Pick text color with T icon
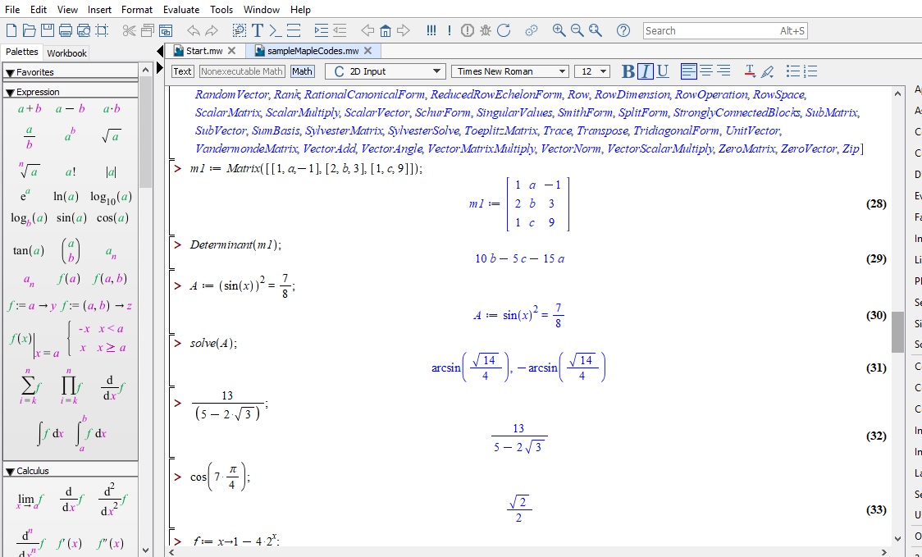Viewport: 922px width, 557px height. point(750,71)
